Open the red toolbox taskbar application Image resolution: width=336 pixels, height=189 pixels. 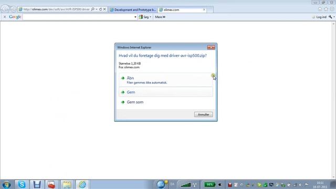(51, 184)
